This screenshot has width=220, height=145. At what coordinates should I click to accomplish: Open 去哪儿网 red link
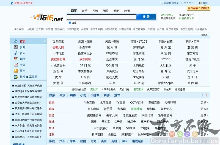[58, 48]
